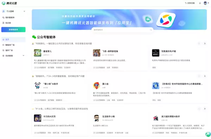
Task: Open the 卡尔的AI沃茨 avatar
Action: (x=38, y=118)
